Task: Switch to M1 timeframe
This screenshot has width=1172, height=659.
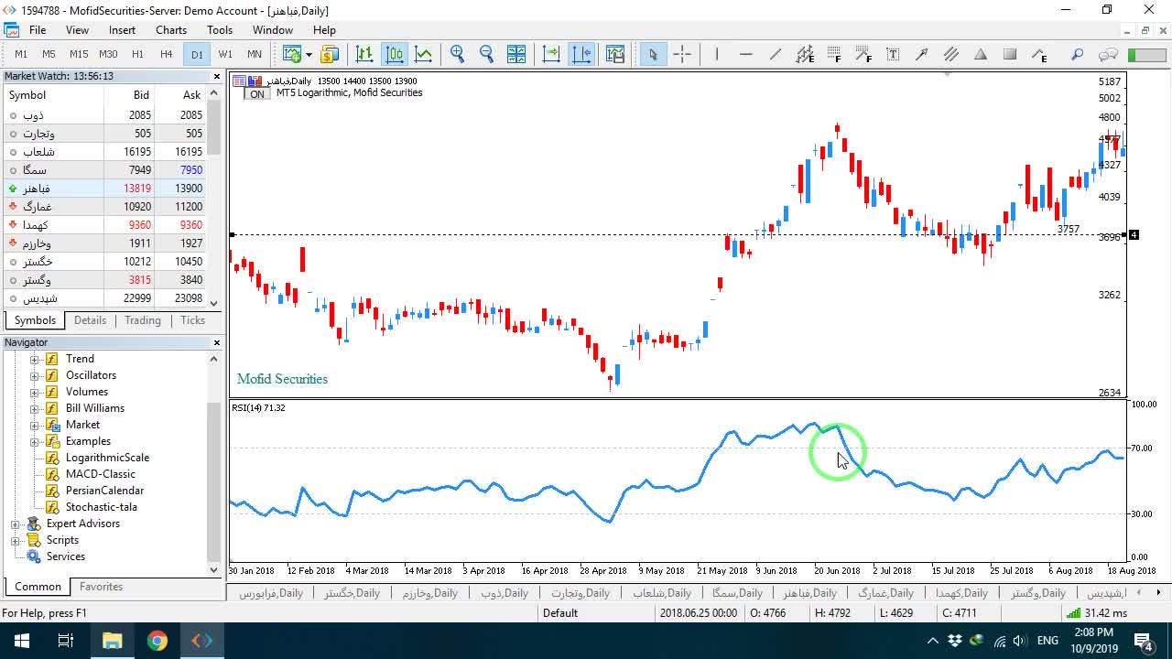Action: [x=21, y=55]
